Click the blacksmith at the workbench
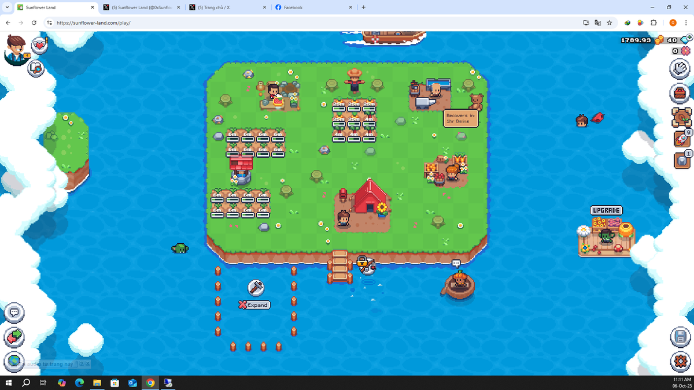Image resolution: width=694 pixels, height=390 pixels. [x=435, y=90]
